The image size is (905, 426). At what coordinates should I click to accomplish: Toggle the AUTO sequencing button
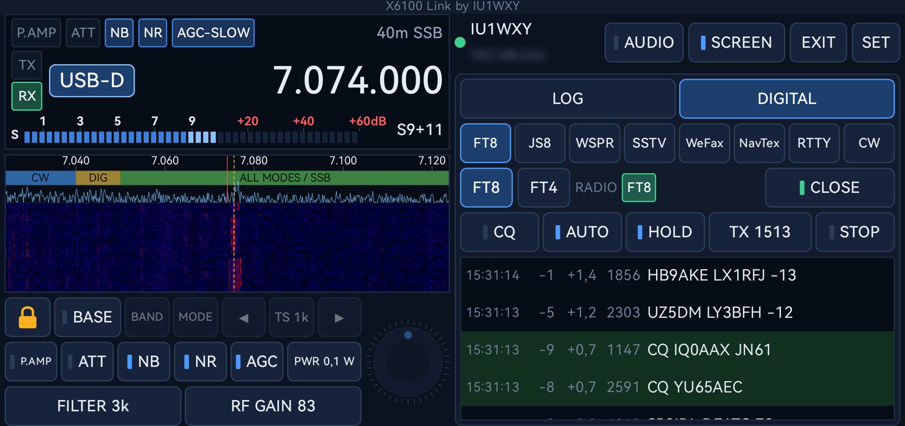pyautogui.click(x=582, y=232)
